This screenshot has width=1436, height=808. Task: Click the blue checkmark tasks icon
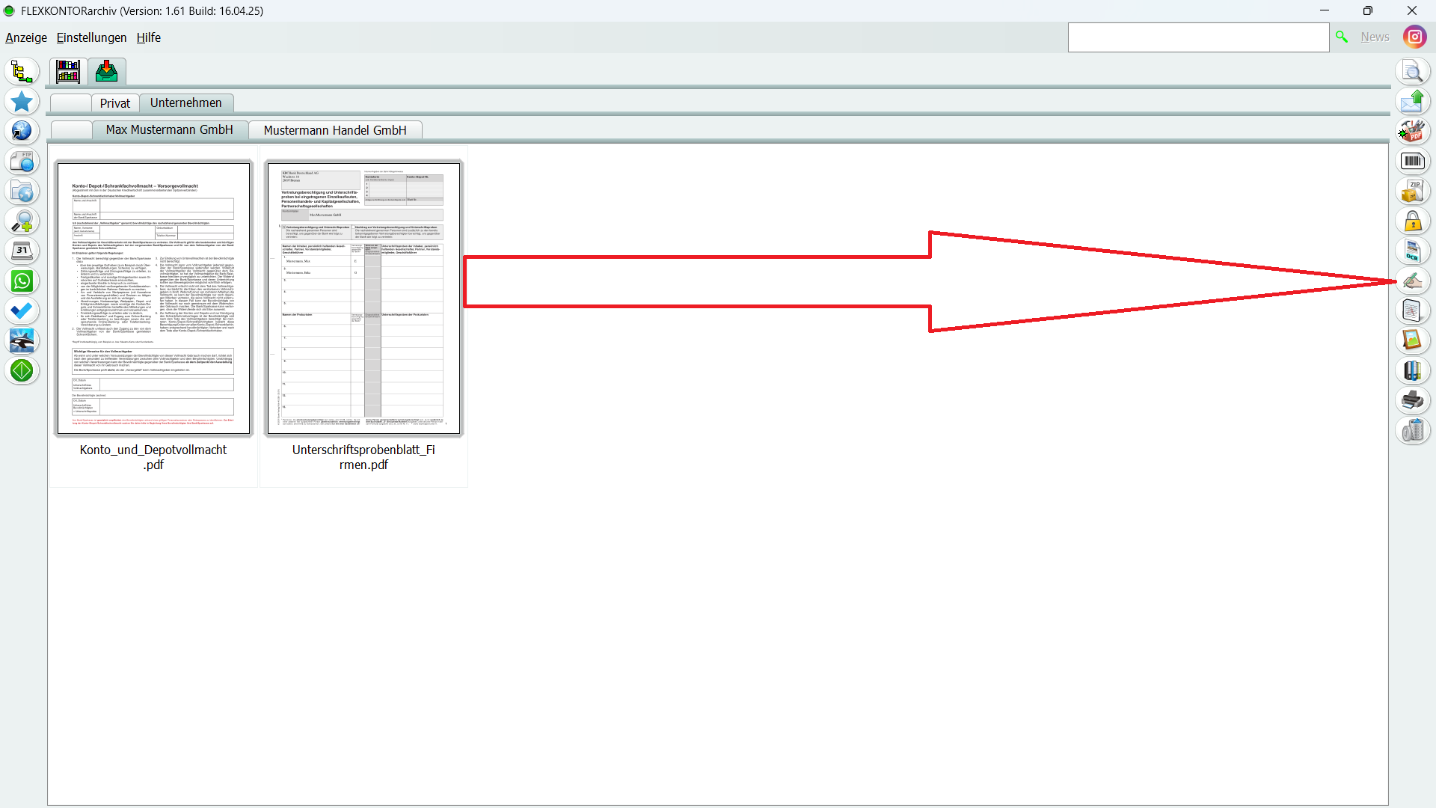[x=22, y=311]
